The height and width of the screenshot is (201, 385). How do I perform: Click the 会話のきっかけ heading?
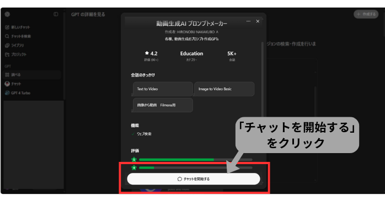coord(143,75)
